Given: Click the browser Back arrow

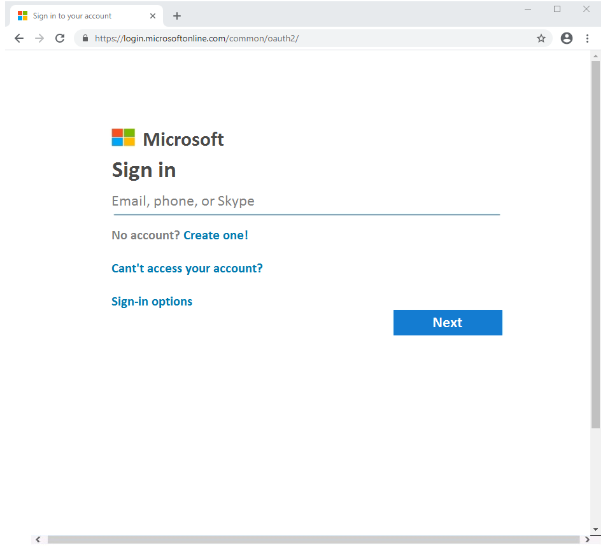Looking at the screenshot, I should [19, 38].
